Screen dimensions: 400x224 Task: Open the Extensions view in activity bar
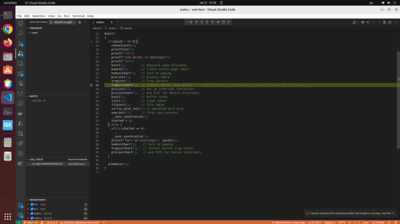(20, 73)
